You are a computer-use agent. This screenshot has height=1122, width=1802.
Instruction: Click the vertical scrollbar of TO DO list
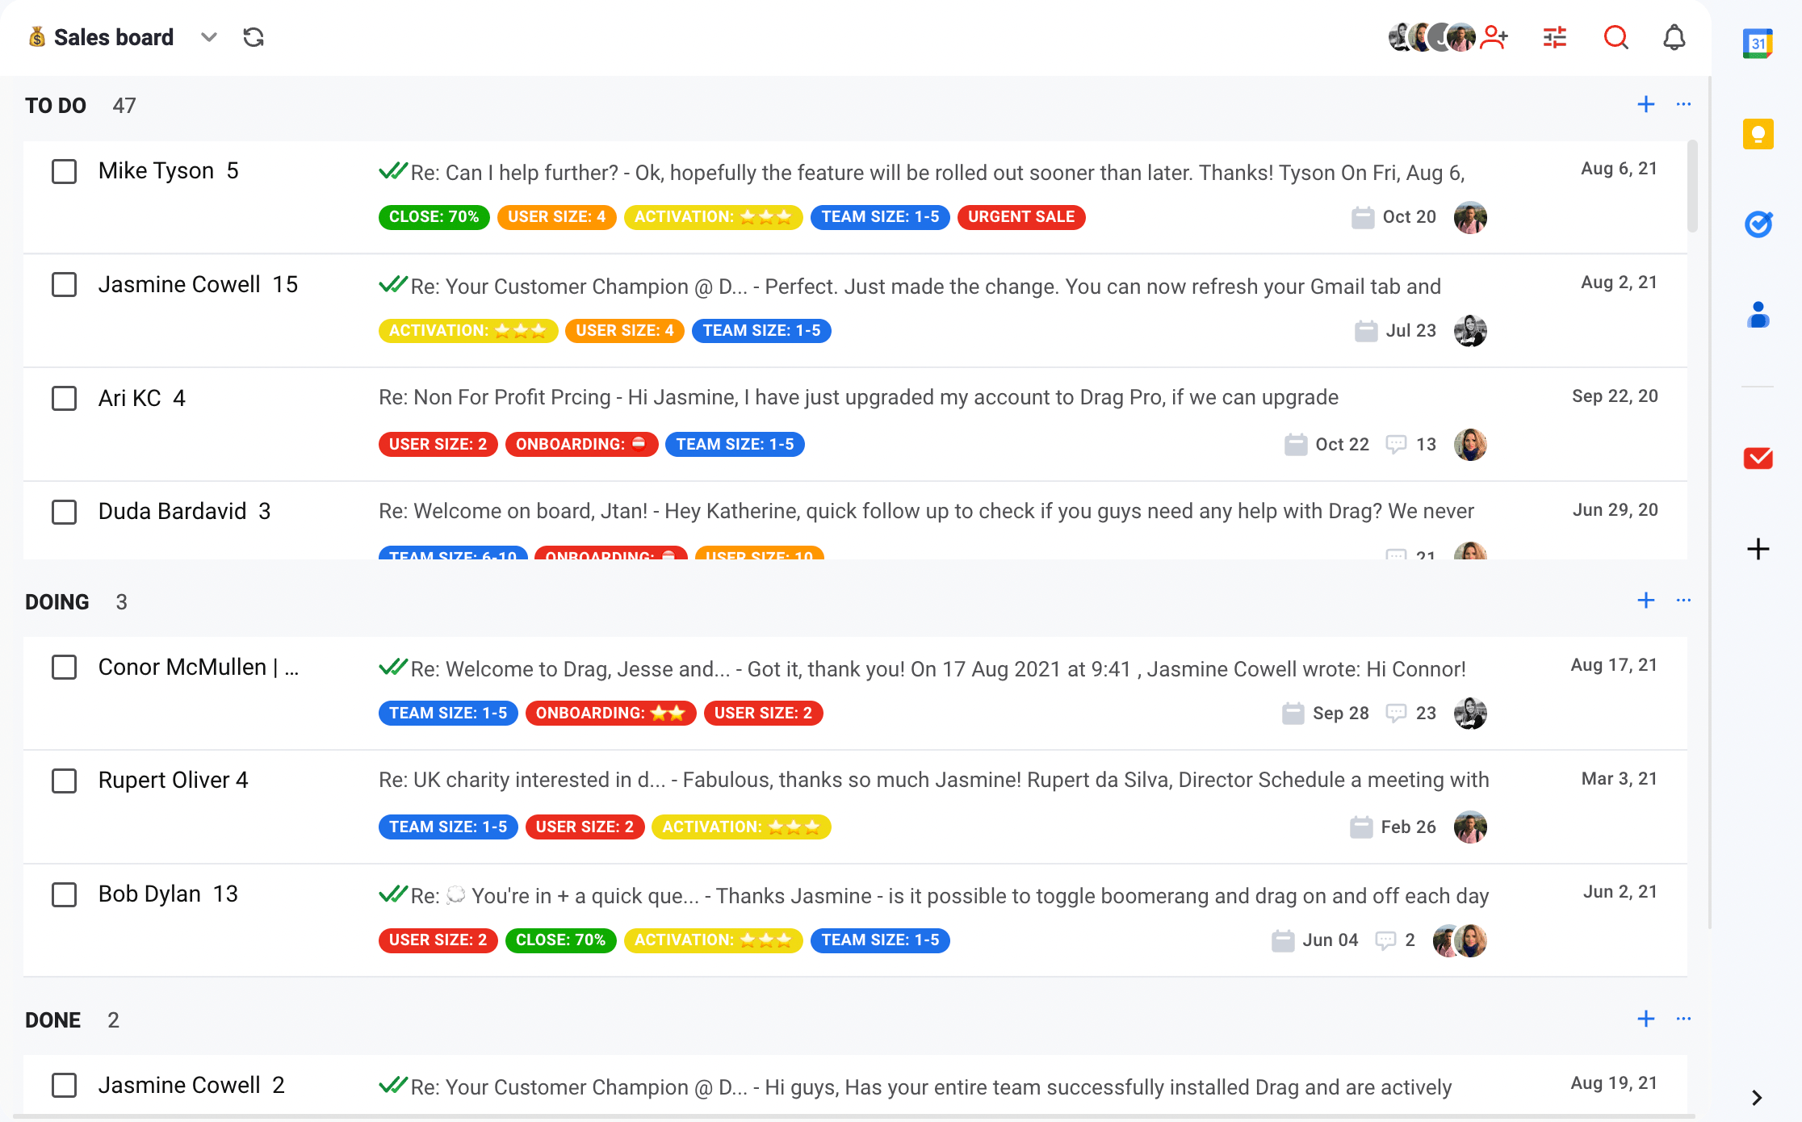pos(1692,186)
